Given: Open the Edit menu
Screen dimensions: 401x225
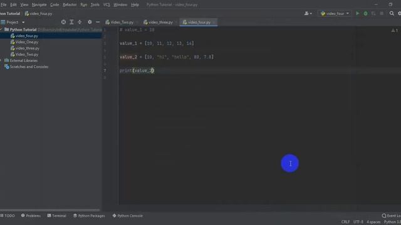Looking at the screenshot, I should coord(13,4).
